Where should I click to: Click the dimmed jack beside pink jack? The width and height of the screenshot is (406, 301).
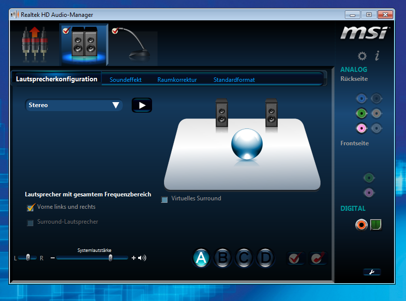[x=376, y=128]
